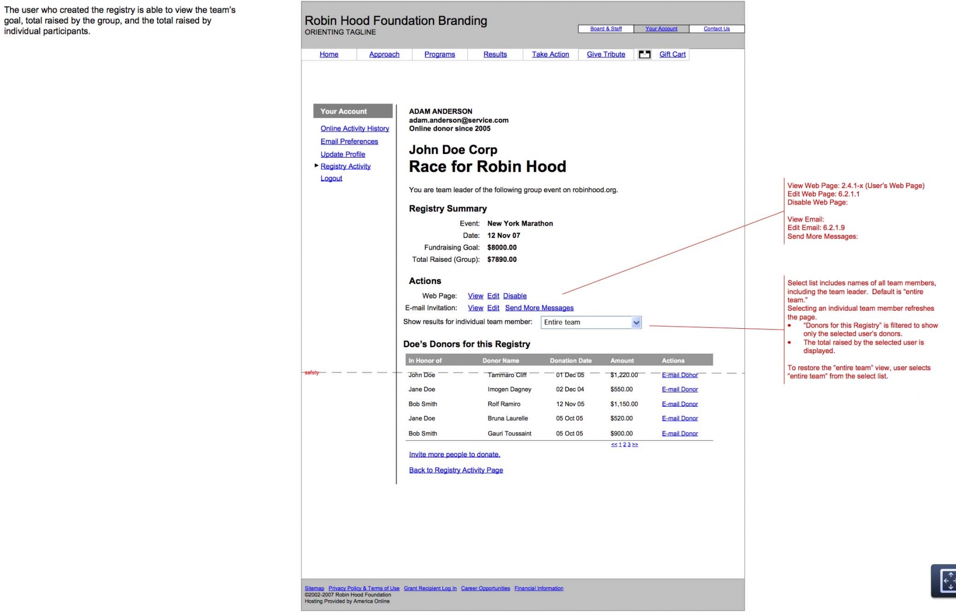Click Send More Messages link
This screenshot has width=956, height=615.
[539, 308]
